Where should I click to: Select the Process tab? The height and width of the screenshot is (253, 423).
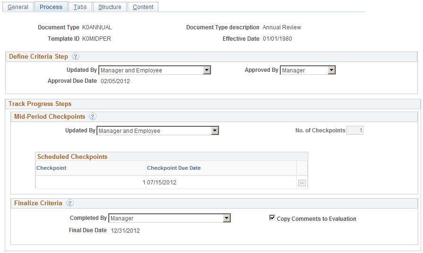click(x=51, y=7)
